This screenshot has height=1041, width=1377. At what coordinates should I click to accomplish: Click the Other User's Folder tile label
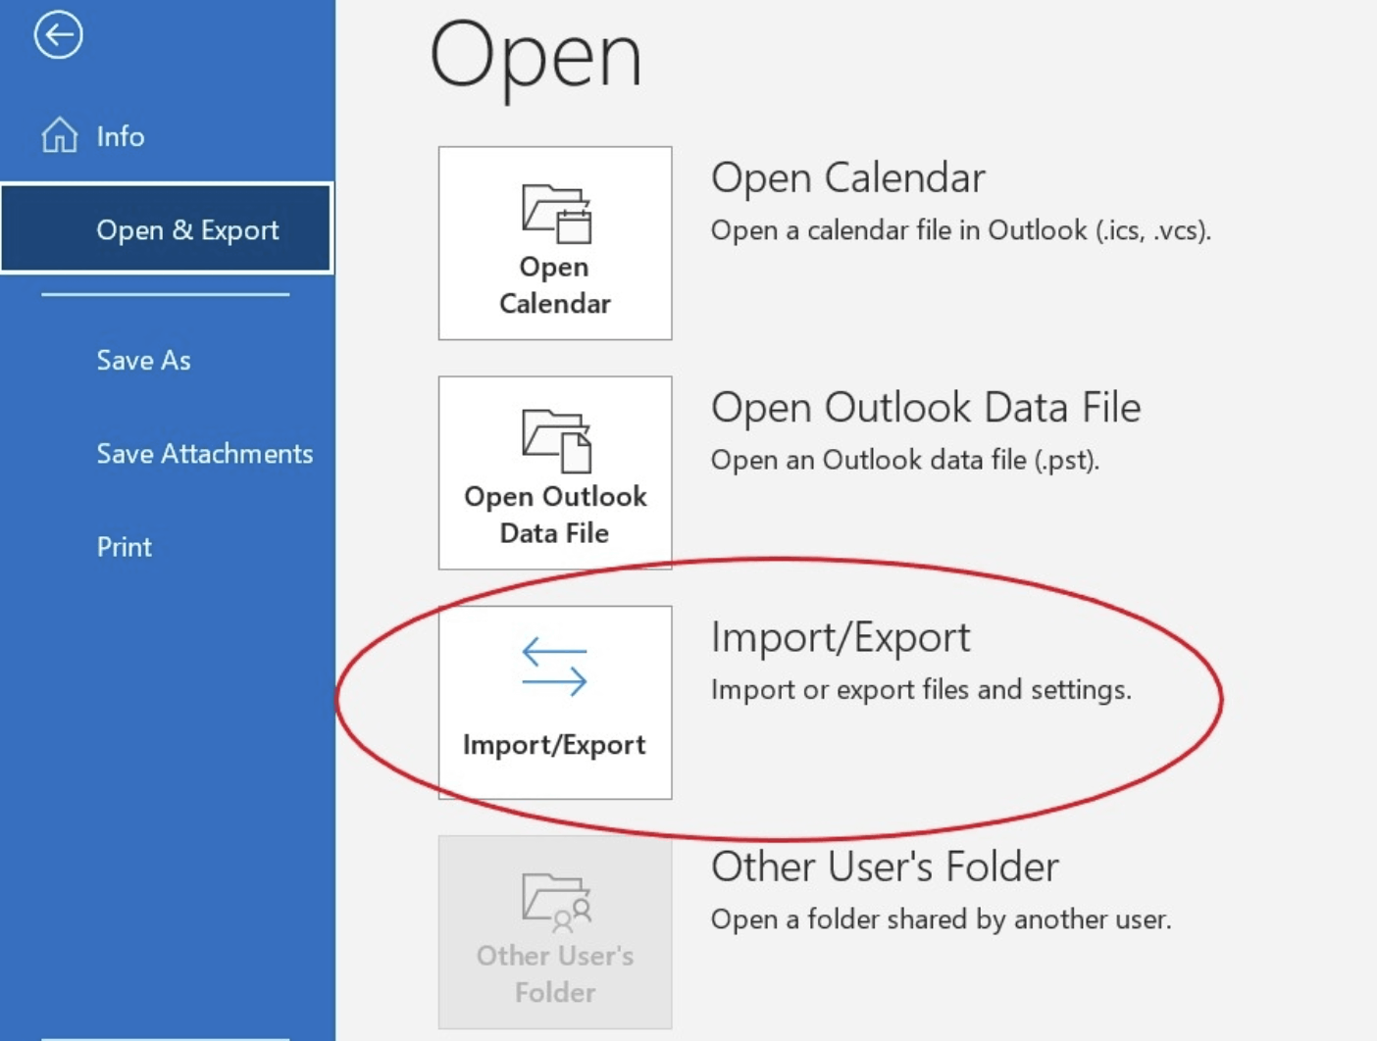pos(555,973)
